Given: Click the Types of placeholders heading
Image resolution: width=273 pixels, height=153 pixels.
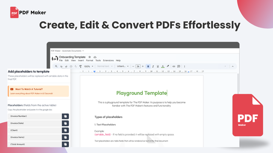Looking at the screenshot, I should 108,117.
